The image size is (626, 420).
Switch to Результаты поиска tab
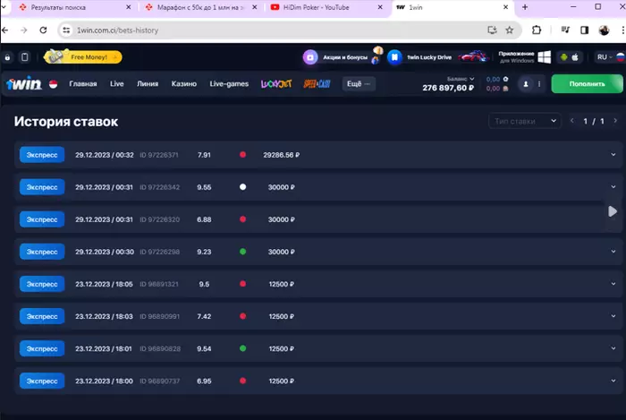click(74, 7)
